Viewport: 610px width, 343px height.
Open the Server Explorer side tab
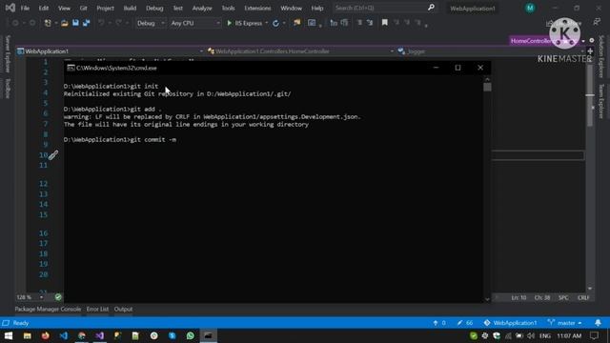[x=8, y=54]
